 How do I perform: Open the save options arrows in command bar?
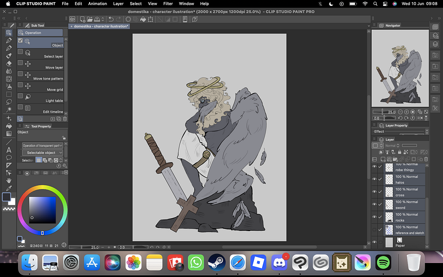click(x=103, y=19)
